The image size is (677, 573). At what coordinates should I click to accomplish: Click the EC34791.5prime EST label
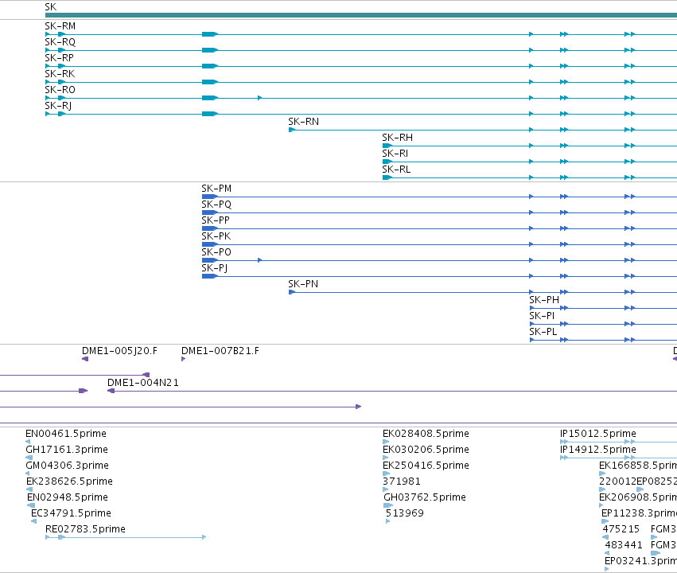click(x=72, y=513)
